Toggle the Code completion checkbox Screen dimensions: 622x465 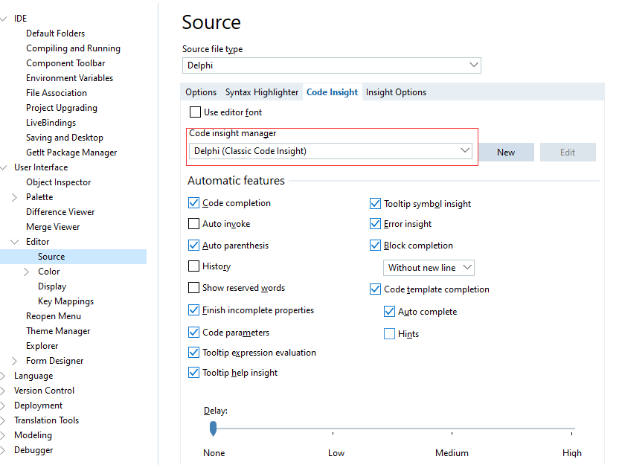click(x=194, y=203)
